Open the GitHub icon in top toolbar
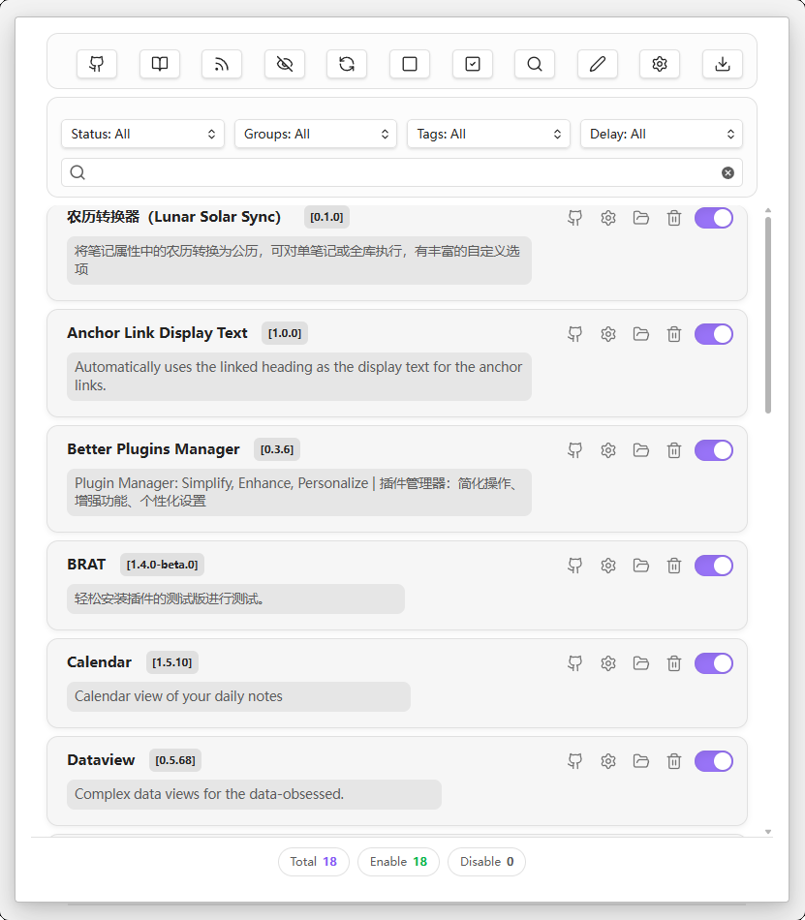 (x=97, y=64)
